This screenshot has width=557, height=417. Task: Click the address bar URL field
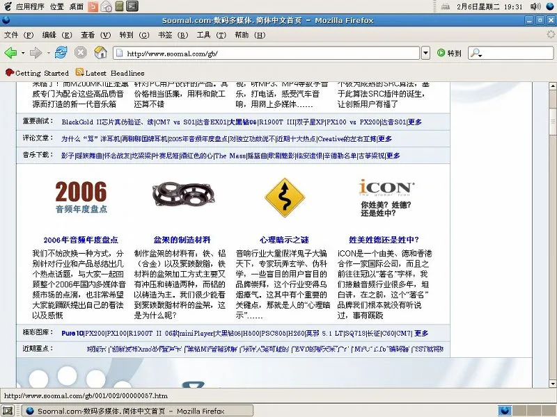click(x=267, y=54)
